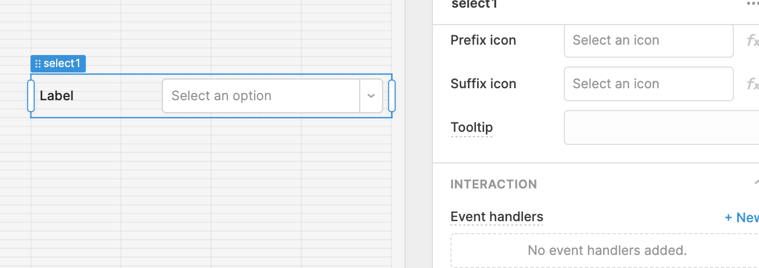Open the more options ellipsis for select1

pos(752,4)
